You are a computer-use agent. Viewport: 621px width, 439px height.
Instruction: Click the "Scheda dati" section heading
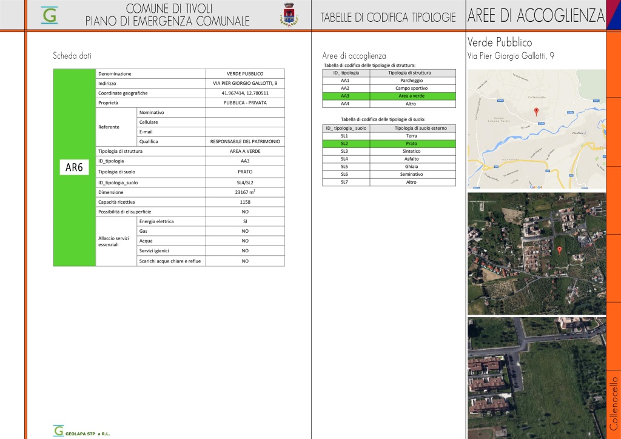(x=72, y=56)
